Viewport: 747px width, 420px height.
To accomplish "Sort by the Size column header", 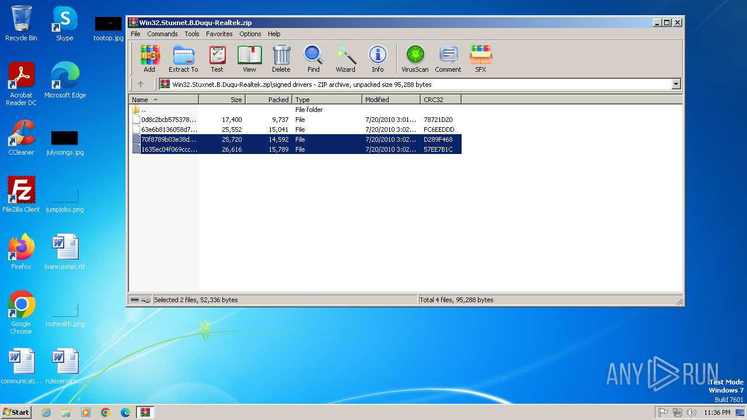I will click(x=222, y=100).
